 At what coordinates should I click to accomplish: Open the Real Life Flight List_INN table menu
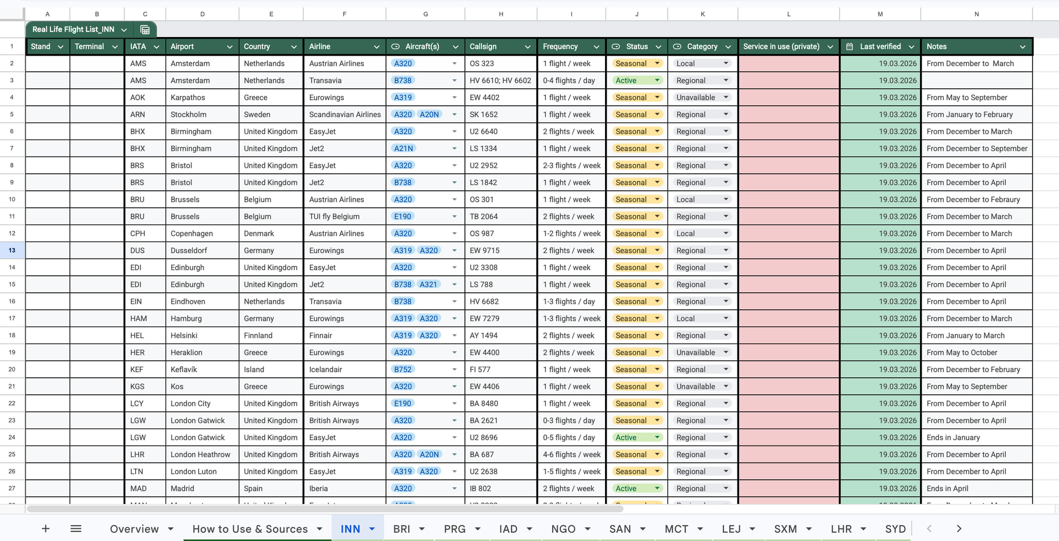tap(124, 30)
